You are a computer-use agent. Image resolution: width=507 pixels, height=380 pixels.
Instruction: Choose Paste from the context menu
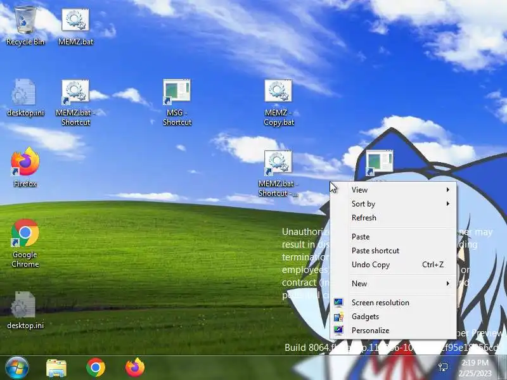(x=393, y=236)
